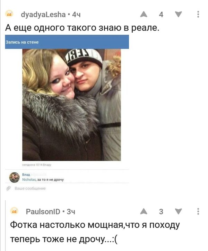Click the '4ч' comment timestamp
The width and height of the screenshot is (208, 251).
pyautogui.click(x=76, y=15)
